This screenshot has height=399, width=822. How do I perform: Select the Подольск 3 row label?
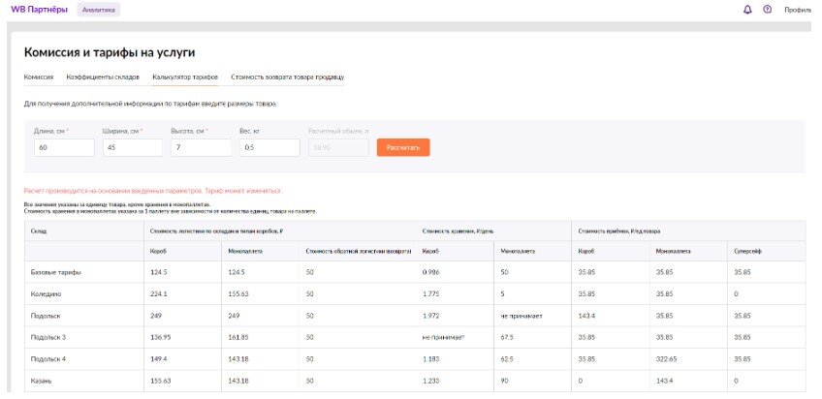tap(48, 338)
